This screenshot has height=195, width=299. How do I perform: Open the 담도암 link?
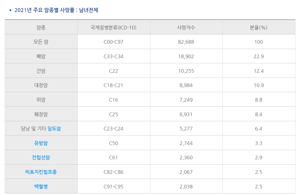tap(54, 129)
